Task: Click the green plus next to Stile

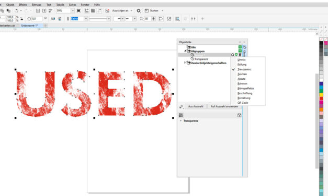Action: point(240,47)
